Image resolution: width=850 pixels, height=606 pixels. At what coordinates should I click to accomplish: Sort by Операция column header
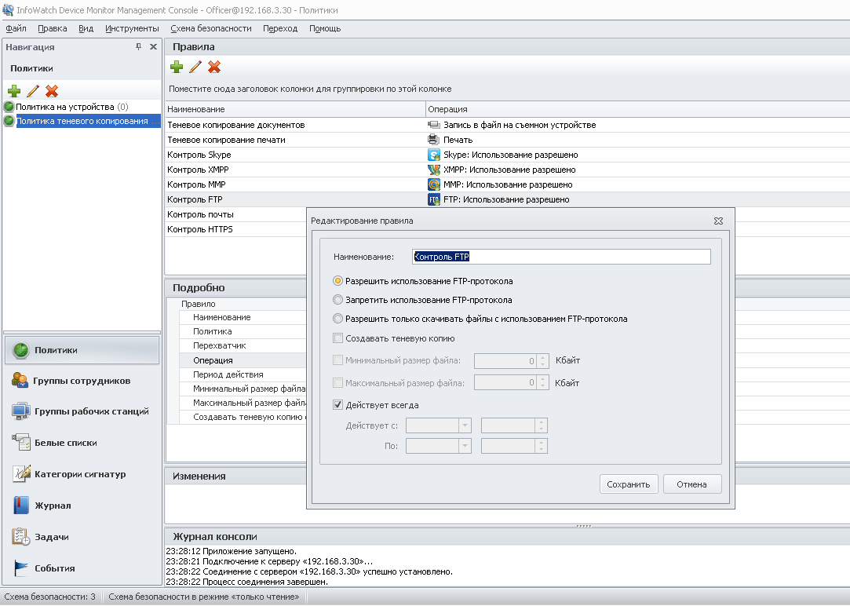(x=637, y=109)
